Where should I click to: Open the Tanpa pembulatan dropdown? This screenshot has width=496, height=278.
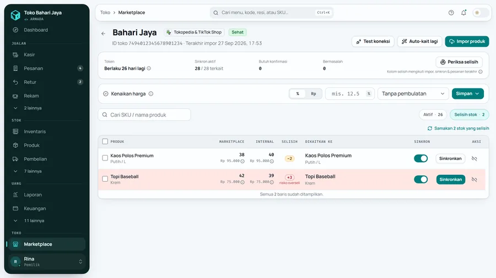pyautogui.click(x=413, y=93)
